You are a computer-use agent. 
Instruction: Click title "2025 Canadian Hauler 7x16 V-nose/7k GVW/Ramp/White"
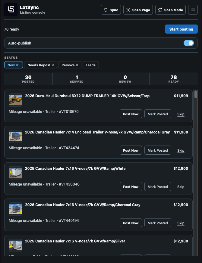tap(75, 168)
